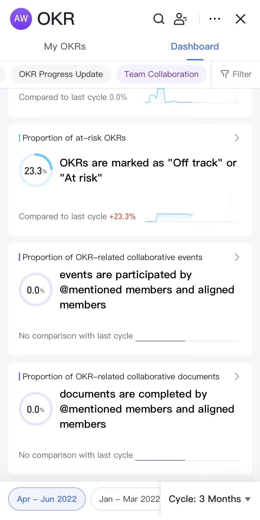Viewport: 260px width, 520px height.
Task: Open the search magnifier icon
Action: 159,19
